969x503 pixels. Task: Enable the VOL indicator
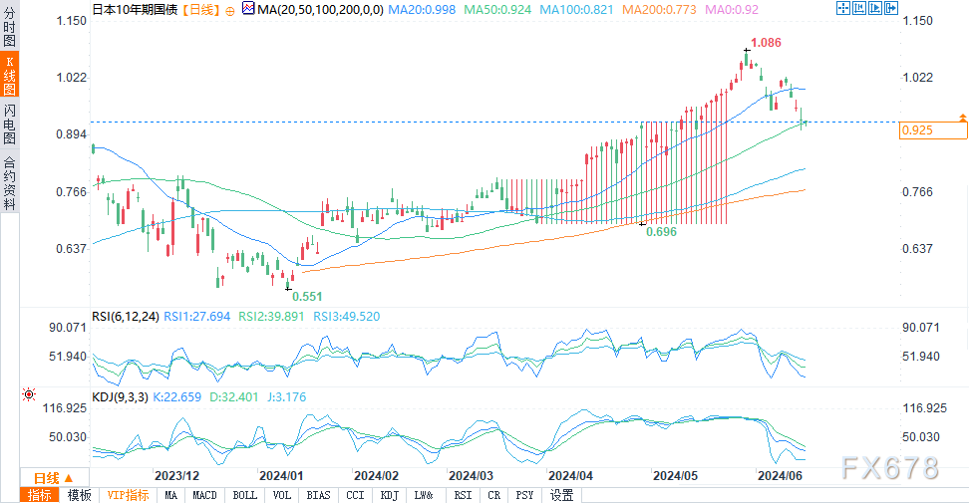tap(282, 495)
